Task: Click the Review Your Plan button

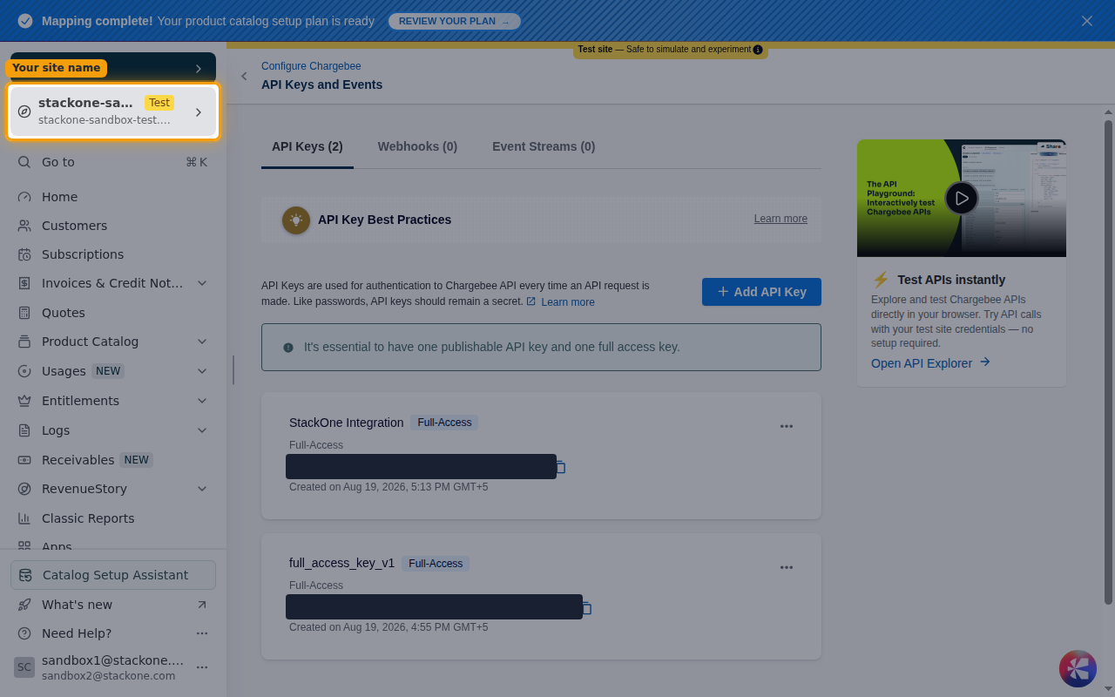Action: [455, 21]
